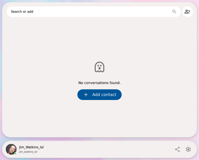The image size is (199, 160).
Task: Click the share icon
Action: click(x=177, y=149)
